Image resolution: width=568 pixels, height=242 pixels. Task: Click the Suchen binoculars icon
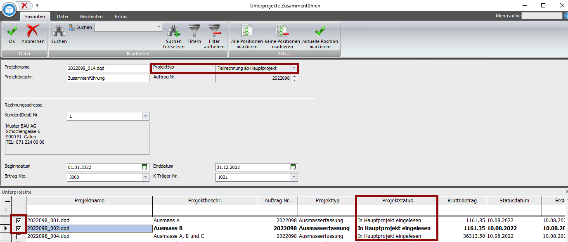(59, 31)
